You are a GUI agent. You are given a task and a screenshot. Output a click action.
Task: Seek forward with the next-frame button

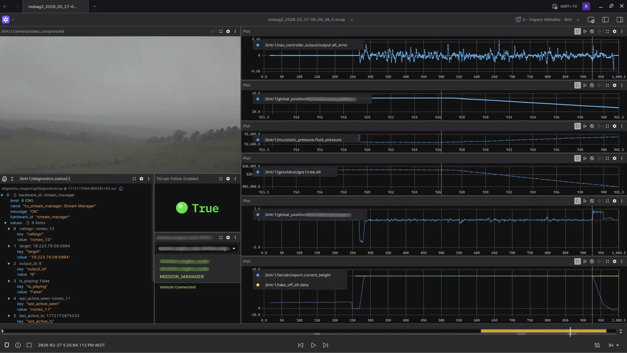coord(325,345)
